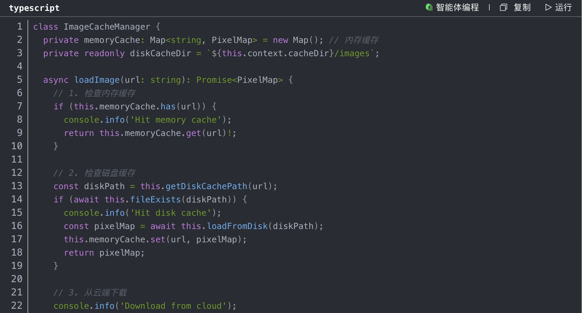Click the copy icon in code header
582x313 pixels.
coord(503,7)
